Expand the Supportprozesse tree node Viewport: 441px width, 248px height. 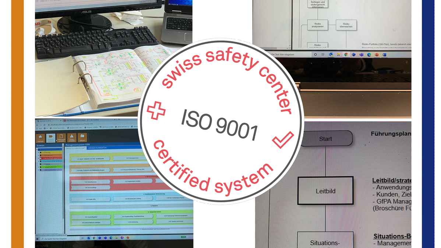click(48, 167)
